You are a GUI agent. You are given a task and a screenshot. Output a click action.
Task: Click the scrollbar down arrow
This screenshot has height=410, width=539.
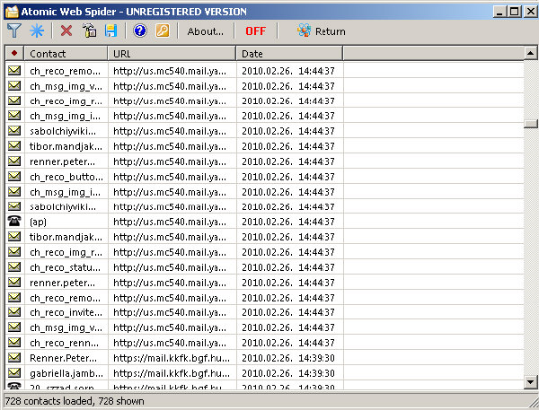coord(530,381)
